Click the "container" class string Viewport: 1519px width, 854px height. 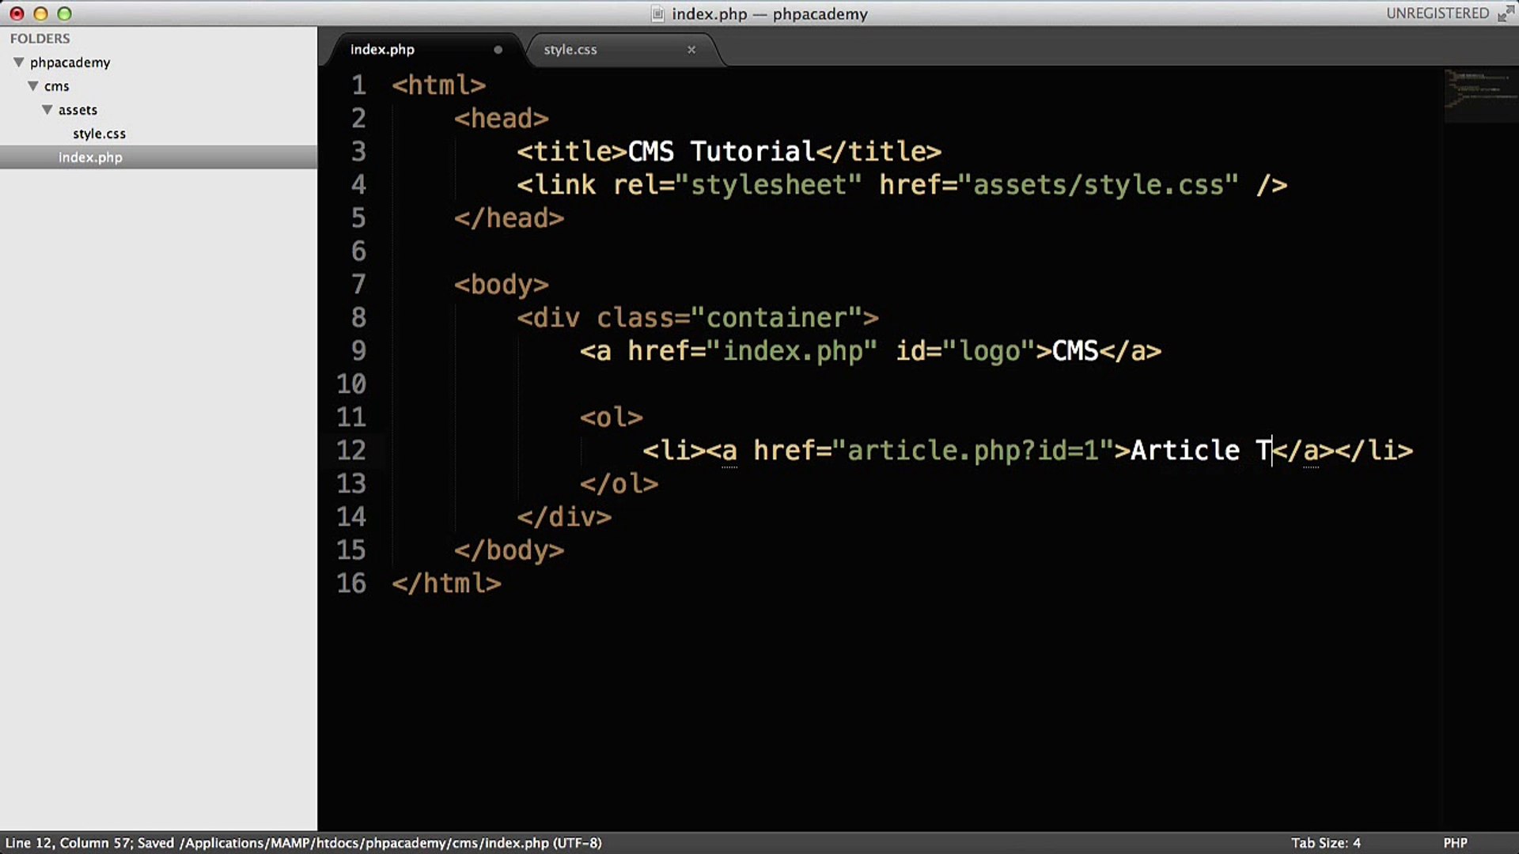pos(776,317)
